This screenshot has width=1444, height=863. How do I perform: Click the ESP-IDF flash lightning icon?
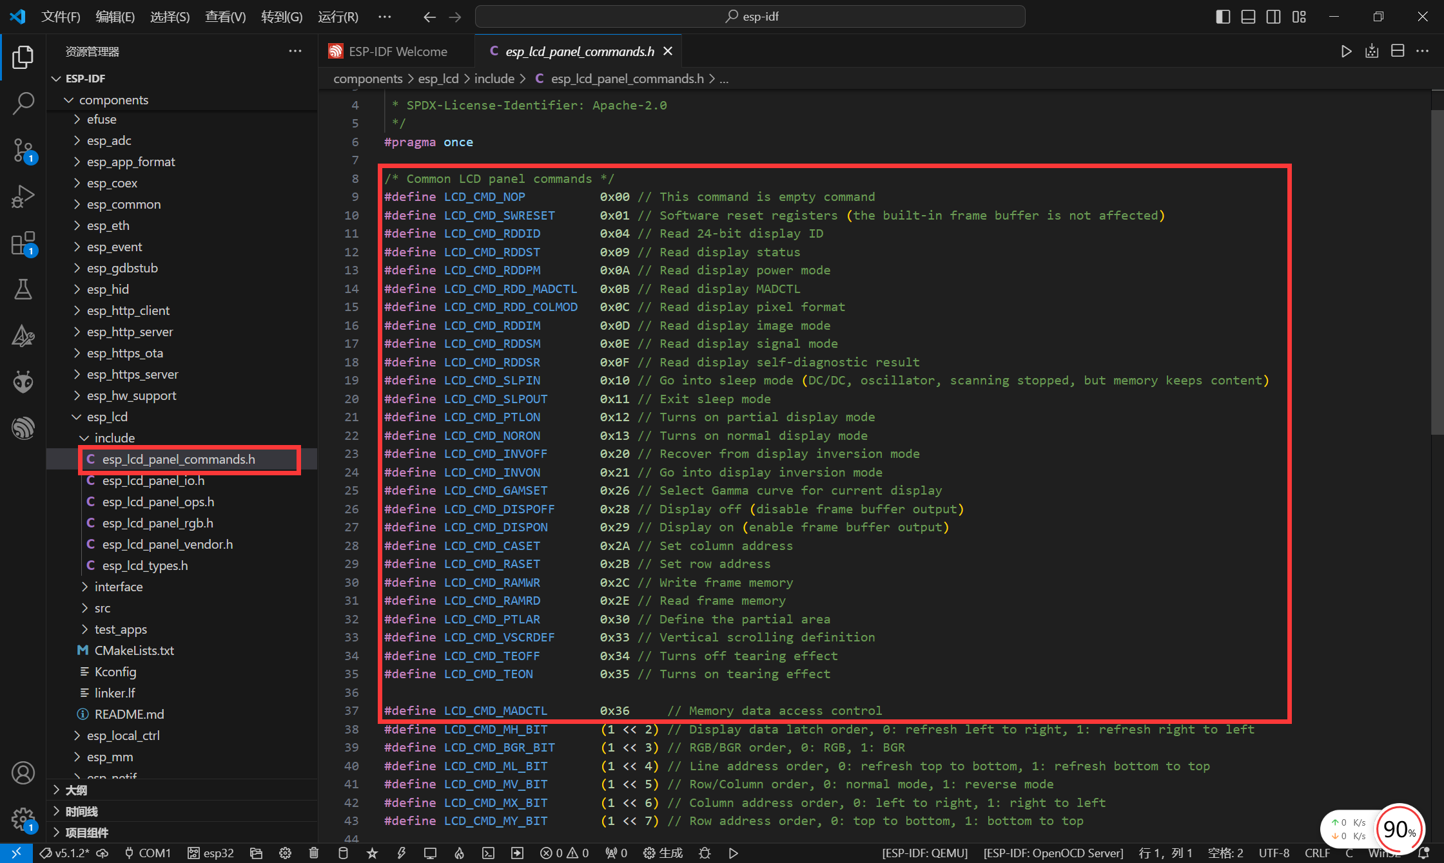pos(402,853)
